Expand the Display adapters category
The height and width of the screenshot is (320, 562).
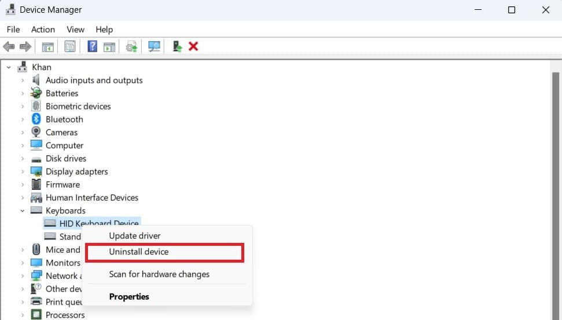(23, 172)
